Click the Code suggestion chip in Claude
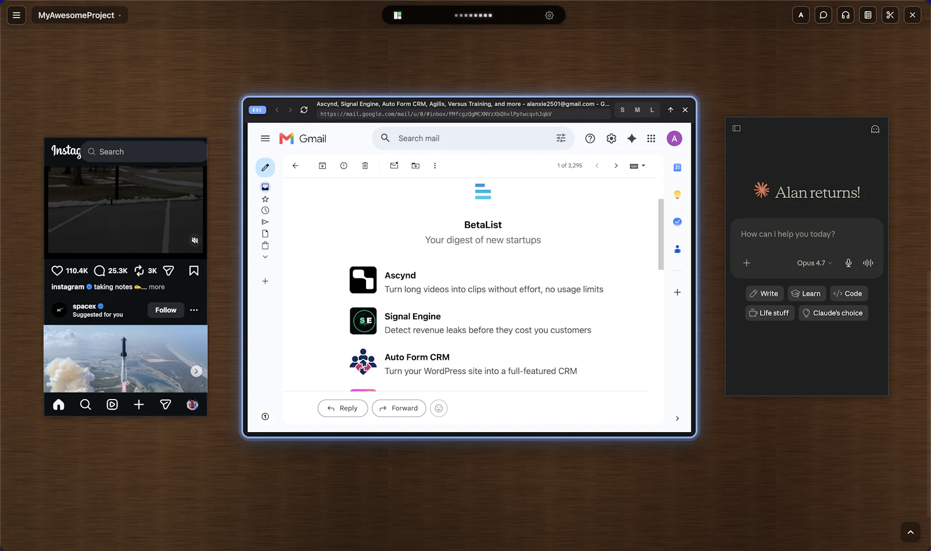931x551 pixels. (x=848, y=294)
